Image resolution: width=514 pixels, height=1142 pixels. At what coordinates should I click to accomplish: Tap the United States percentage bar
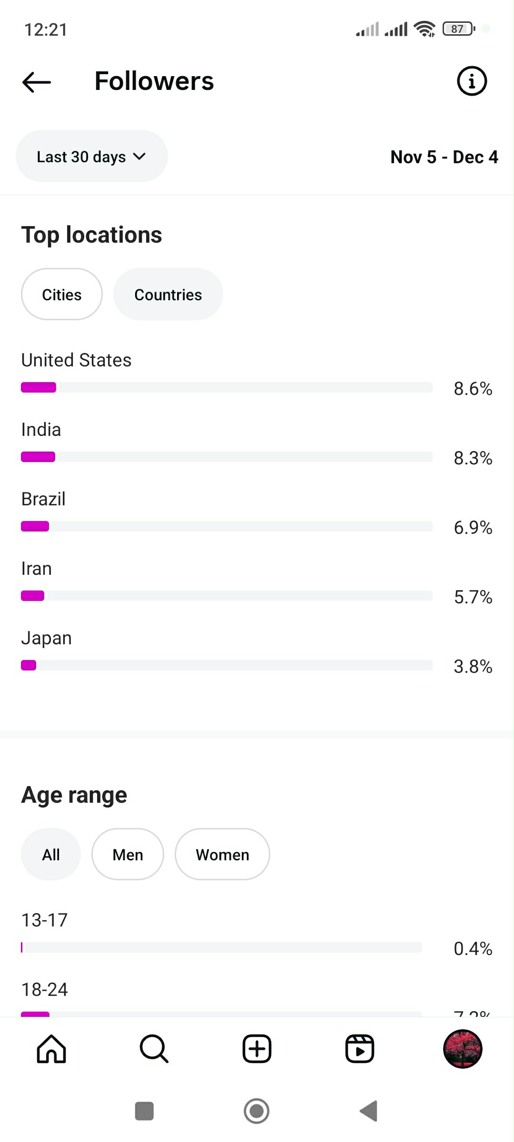pyautogui.click(x=227, y=387)
